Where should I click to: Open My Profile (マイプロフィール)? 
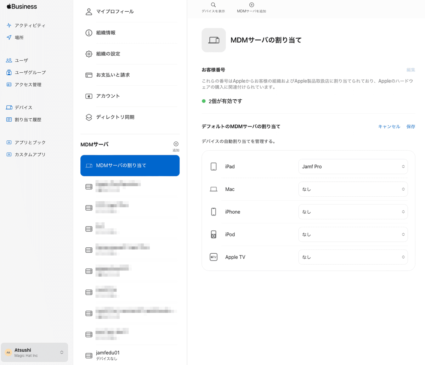click(130, 12)
